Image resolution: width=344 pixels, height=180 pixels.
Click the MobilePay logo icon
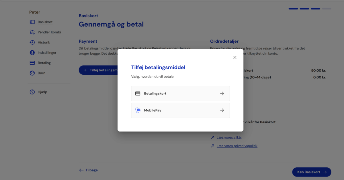point(138,110)
